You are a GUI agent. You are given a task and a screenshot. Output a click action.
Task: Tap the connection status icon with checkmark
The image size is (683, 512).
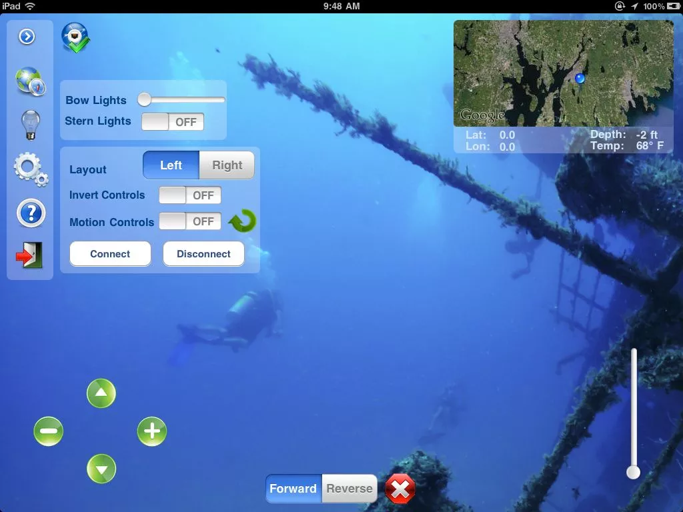point(75,37)
